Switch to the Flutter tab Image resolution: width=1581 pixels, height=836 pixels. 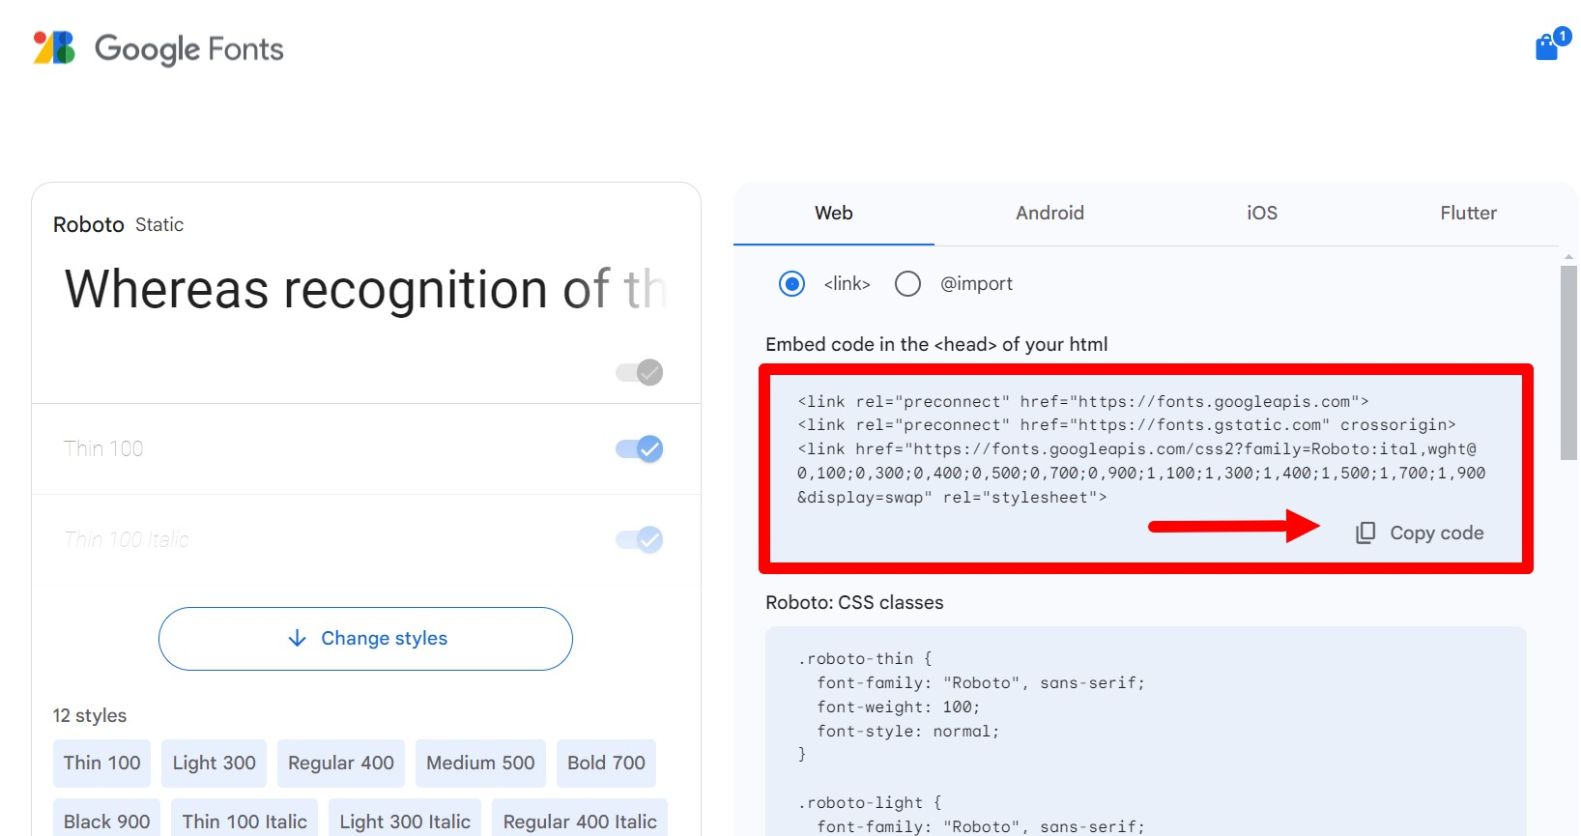[x=1468, y=214]
